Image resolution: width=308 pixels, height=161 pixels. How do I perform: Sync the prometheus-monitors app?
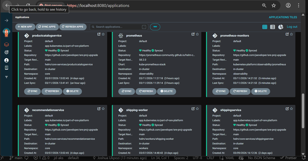pyautogui.click(x=221, y=91)
